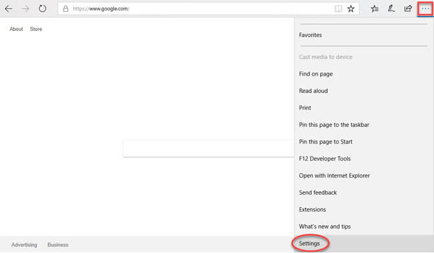
Task: Refresh the current page
Action: [42, 8]
